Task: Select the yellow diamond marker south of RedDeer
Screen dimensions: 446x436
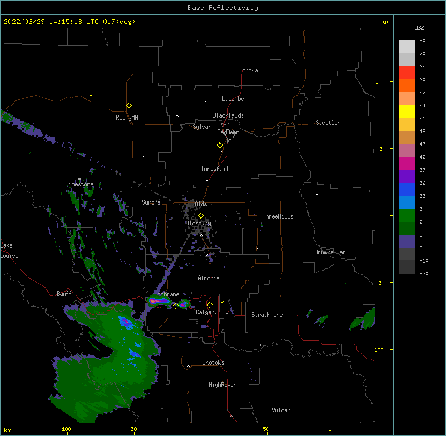Action: coord(220,146)
